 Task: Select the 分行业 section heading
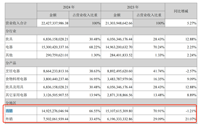(x=11, y=31)
